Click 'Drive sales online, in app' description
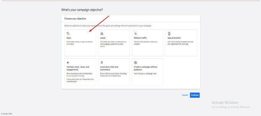The height and width of the screenshot is (116, 261). click(x=80, y=43)
